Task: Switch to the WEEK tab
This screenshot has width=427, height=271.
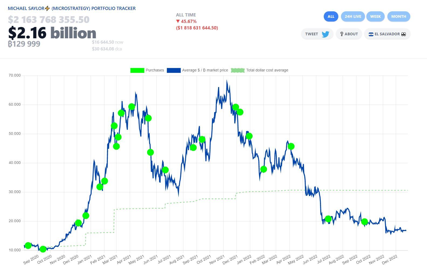Action: (x=375, y=16)
